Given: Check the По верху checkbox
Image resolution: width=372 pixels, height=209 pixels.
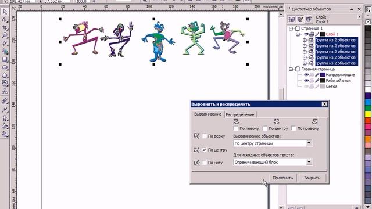Looking at the screenshot, I should (x=204, y=136).
